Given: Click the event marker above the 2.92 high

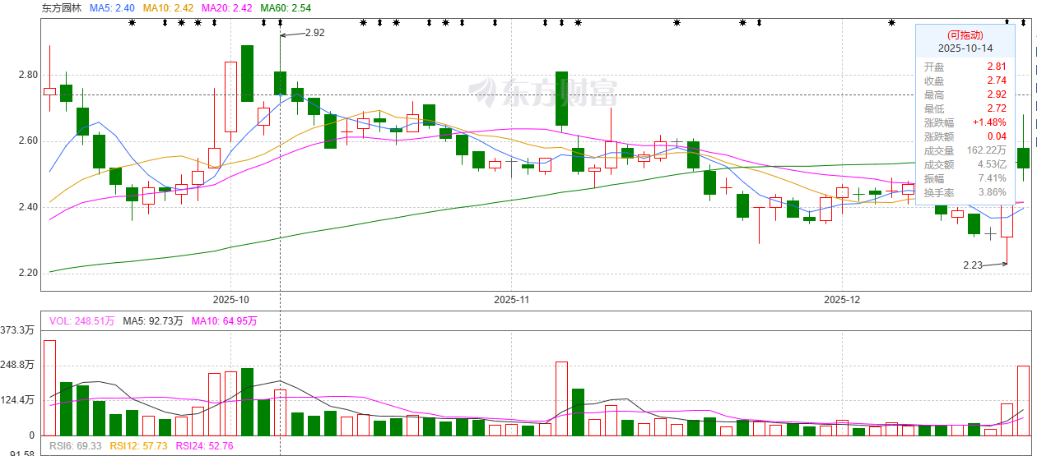Looking at the screenshot, I should point(281,23).
